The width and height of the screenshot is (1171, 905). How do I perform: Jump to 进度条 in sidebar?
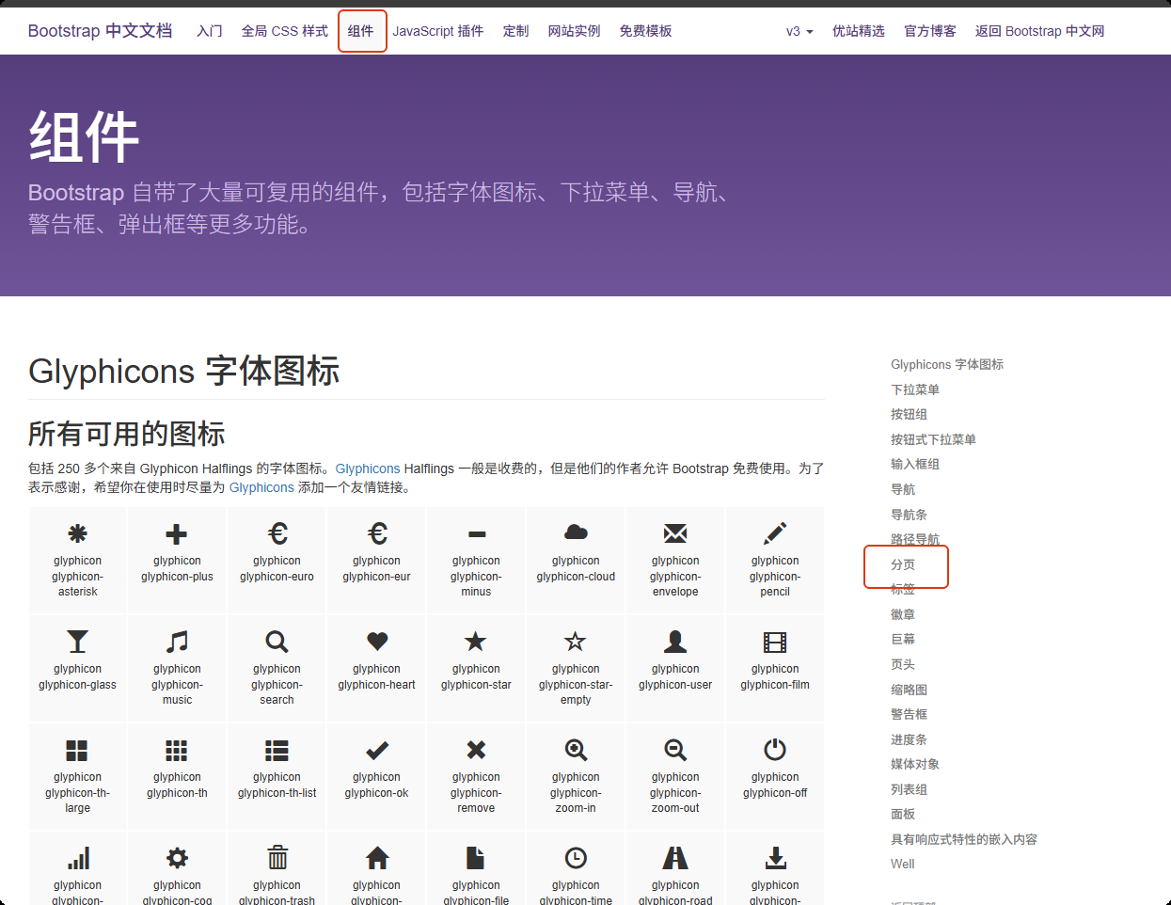point(910,739)
